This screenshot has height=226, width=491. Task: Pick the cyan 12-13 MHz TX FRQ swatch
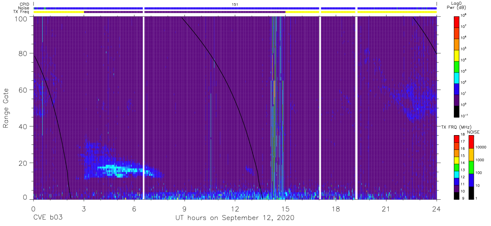click(x=457, y=174)
